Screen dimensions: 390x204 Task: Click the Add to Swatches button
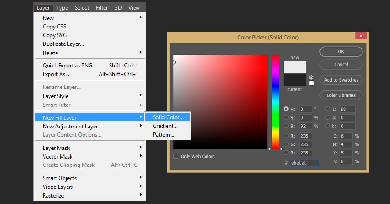(341, 80)
